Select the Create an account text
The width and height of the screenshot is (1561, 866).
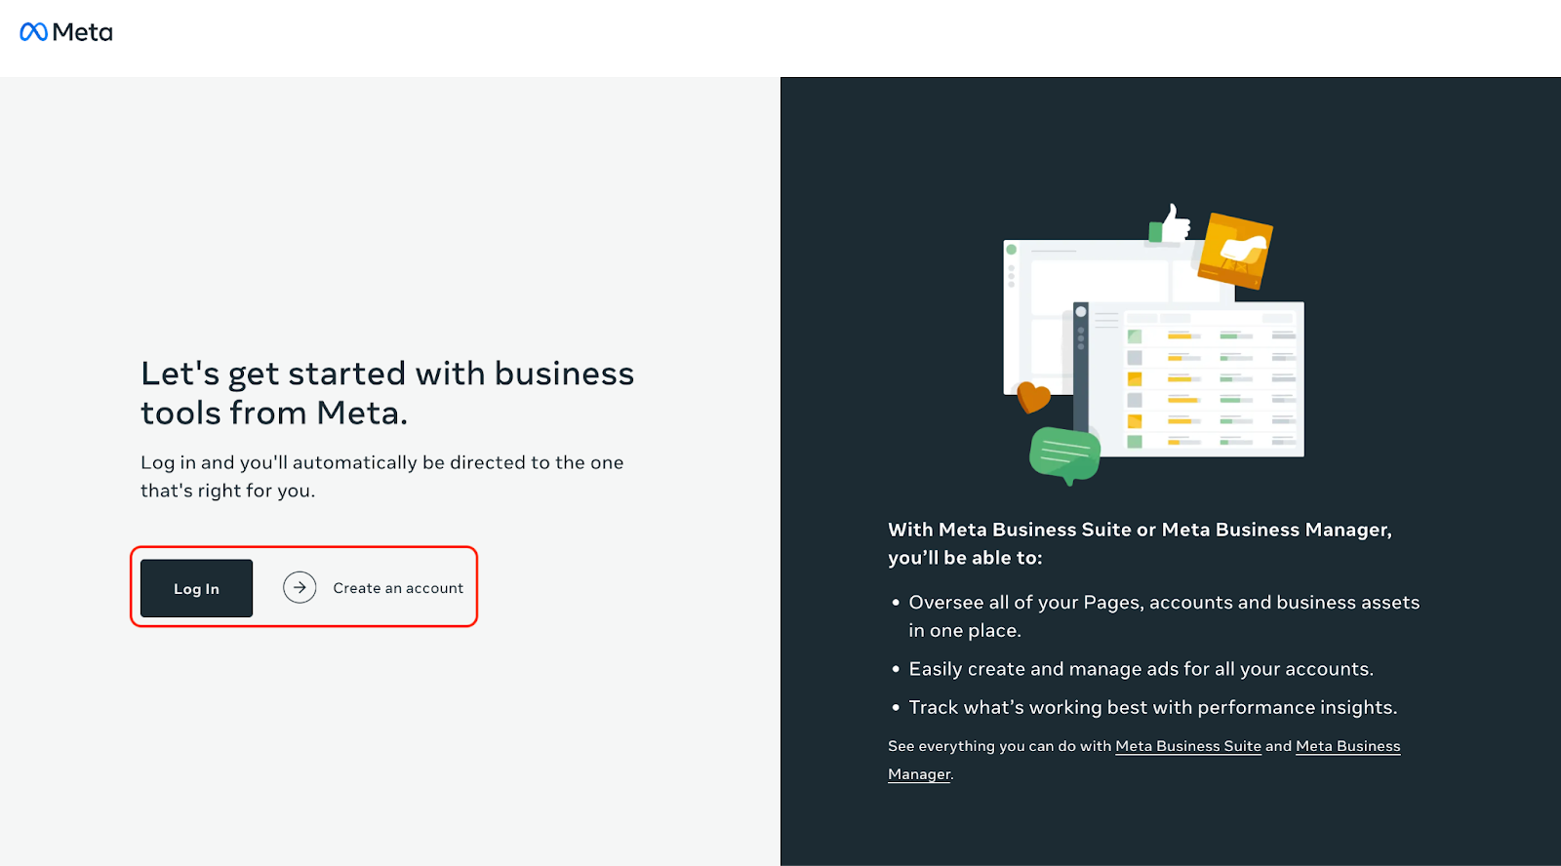[x=398, y=588]
